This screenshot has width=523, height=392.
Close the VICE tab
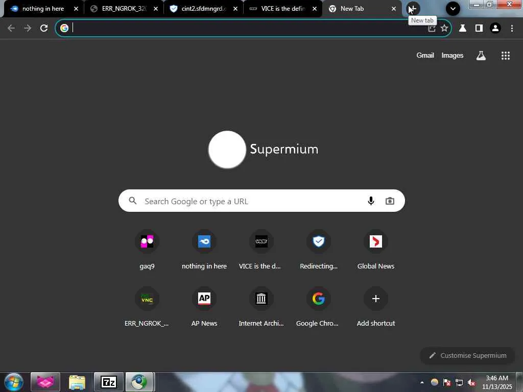pos(314,9)
